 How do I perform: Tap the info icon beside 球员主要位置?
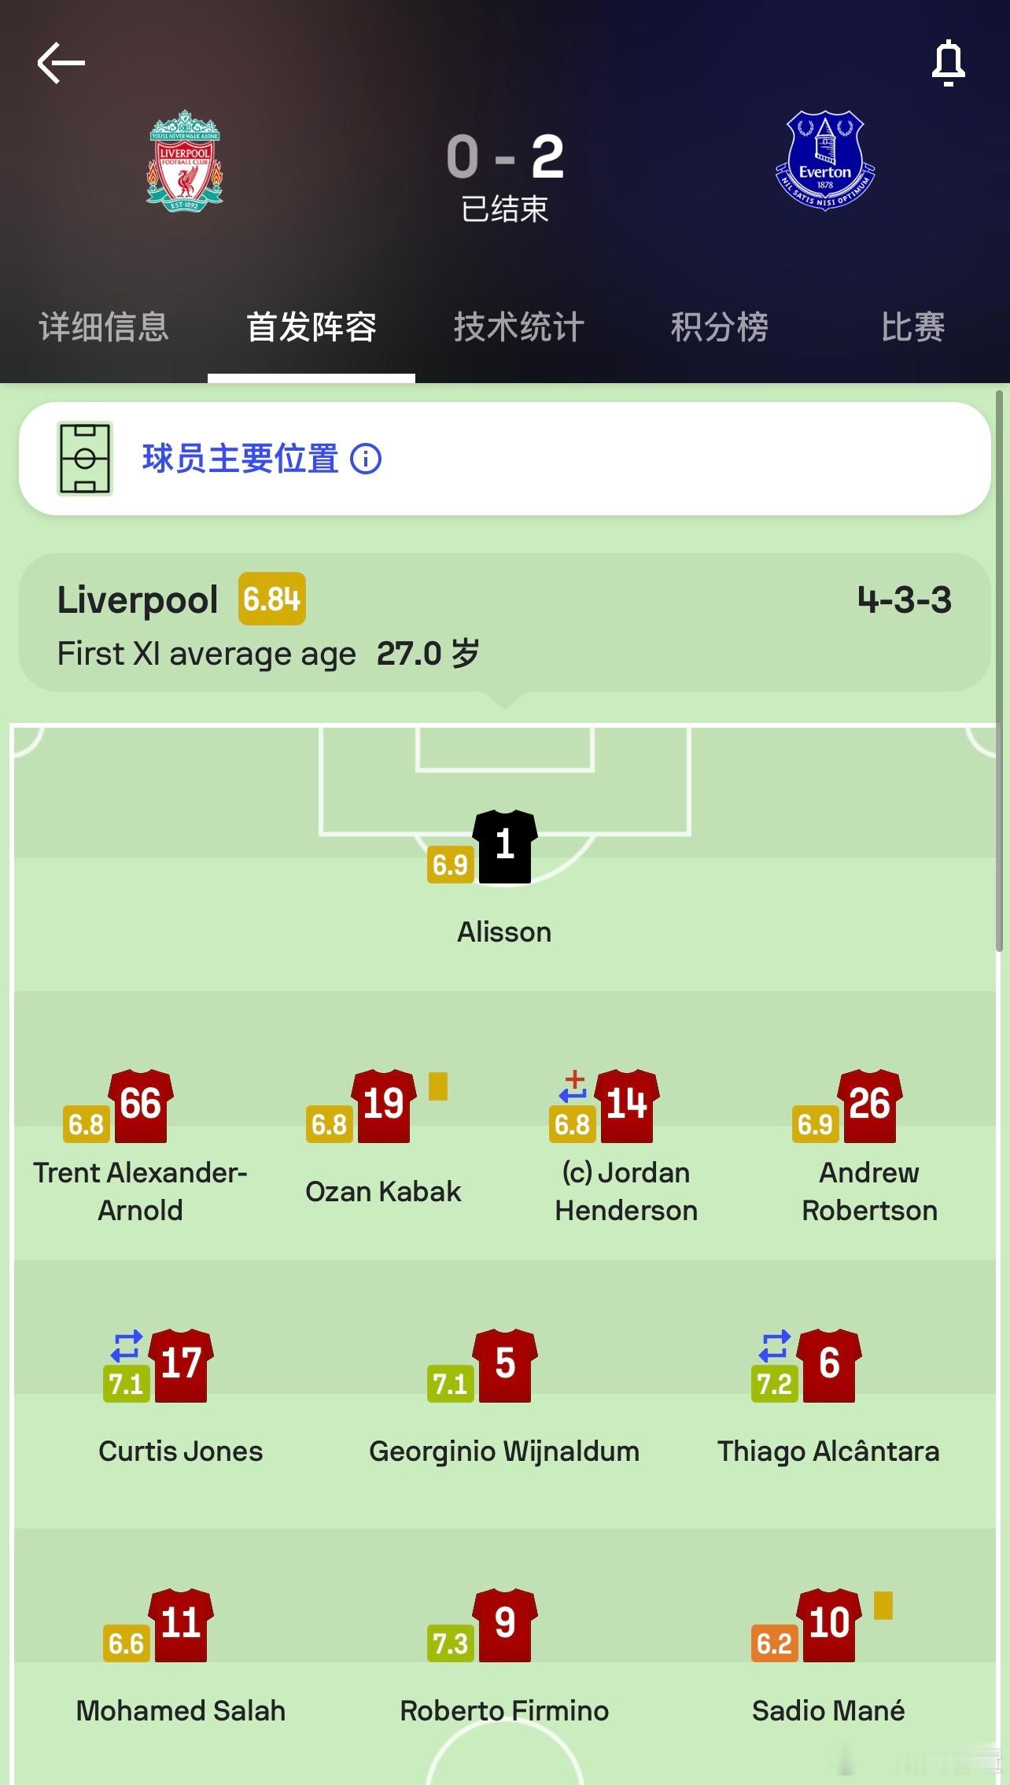[366, 459]
